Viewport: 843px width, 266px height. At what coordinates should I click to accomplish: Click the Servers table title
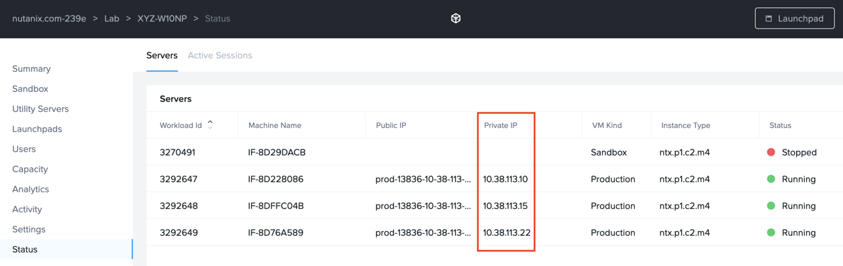[x=176, y=98]
